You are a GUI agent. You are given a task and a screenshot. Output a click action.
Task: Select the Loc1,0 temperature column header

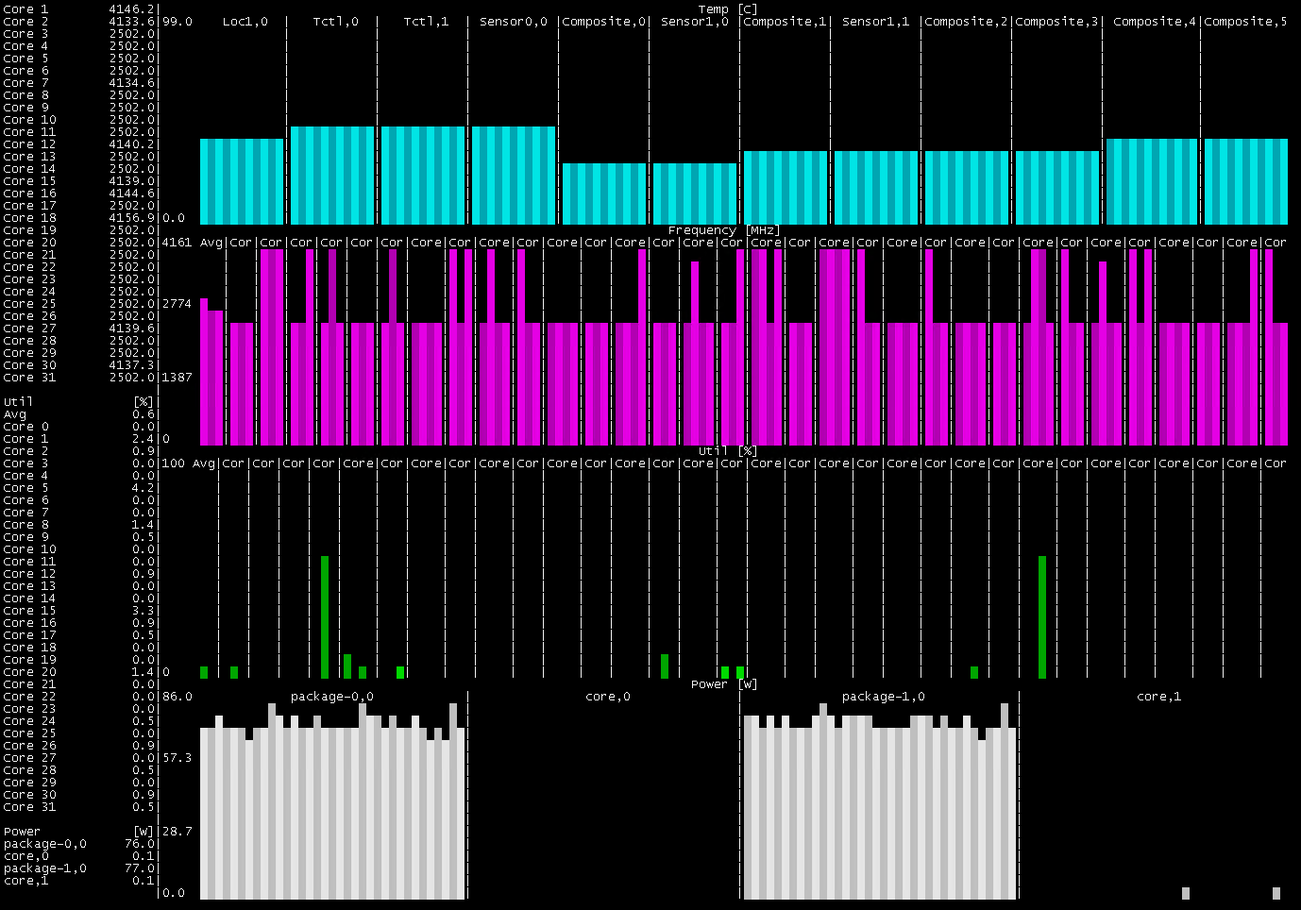tap(245, 22)
